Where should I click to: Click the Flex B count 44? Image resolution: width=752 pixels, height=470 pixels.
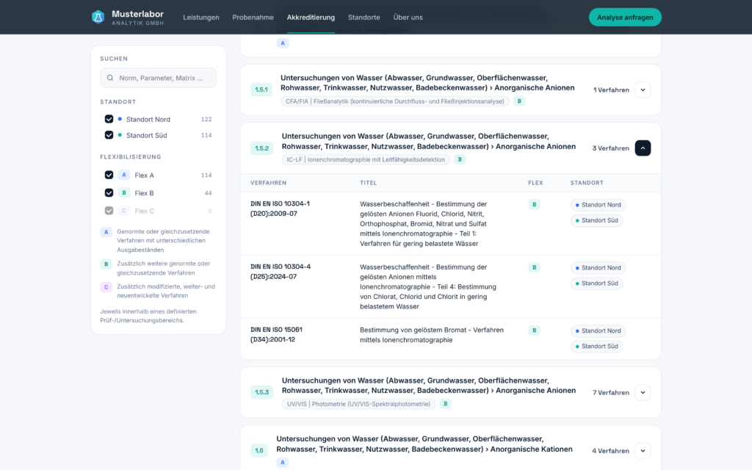click(208, 193)
